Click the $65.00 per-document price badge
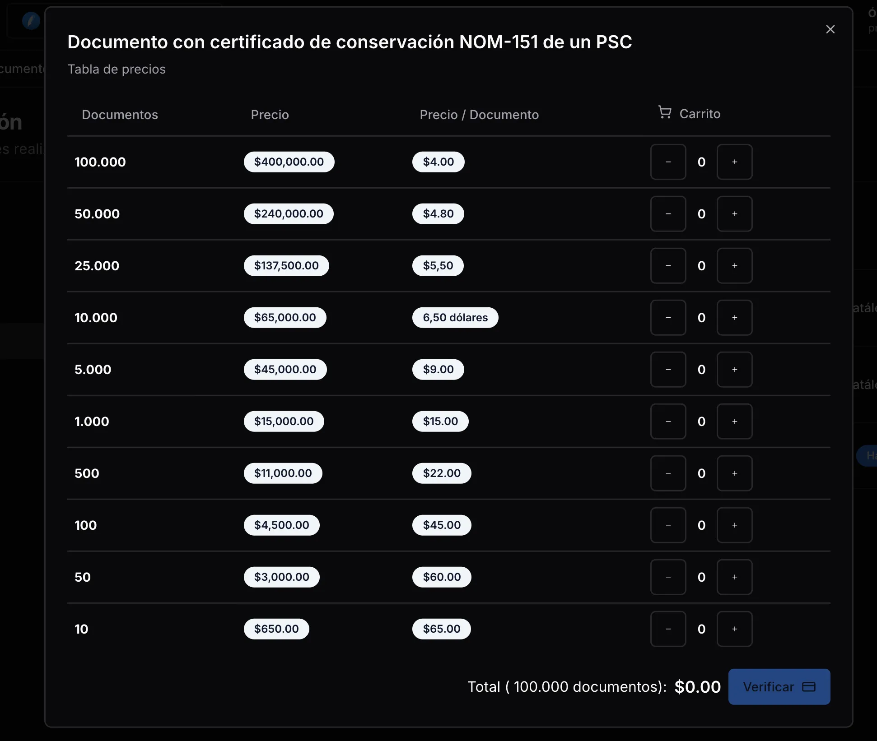 [x=441, y=629]
